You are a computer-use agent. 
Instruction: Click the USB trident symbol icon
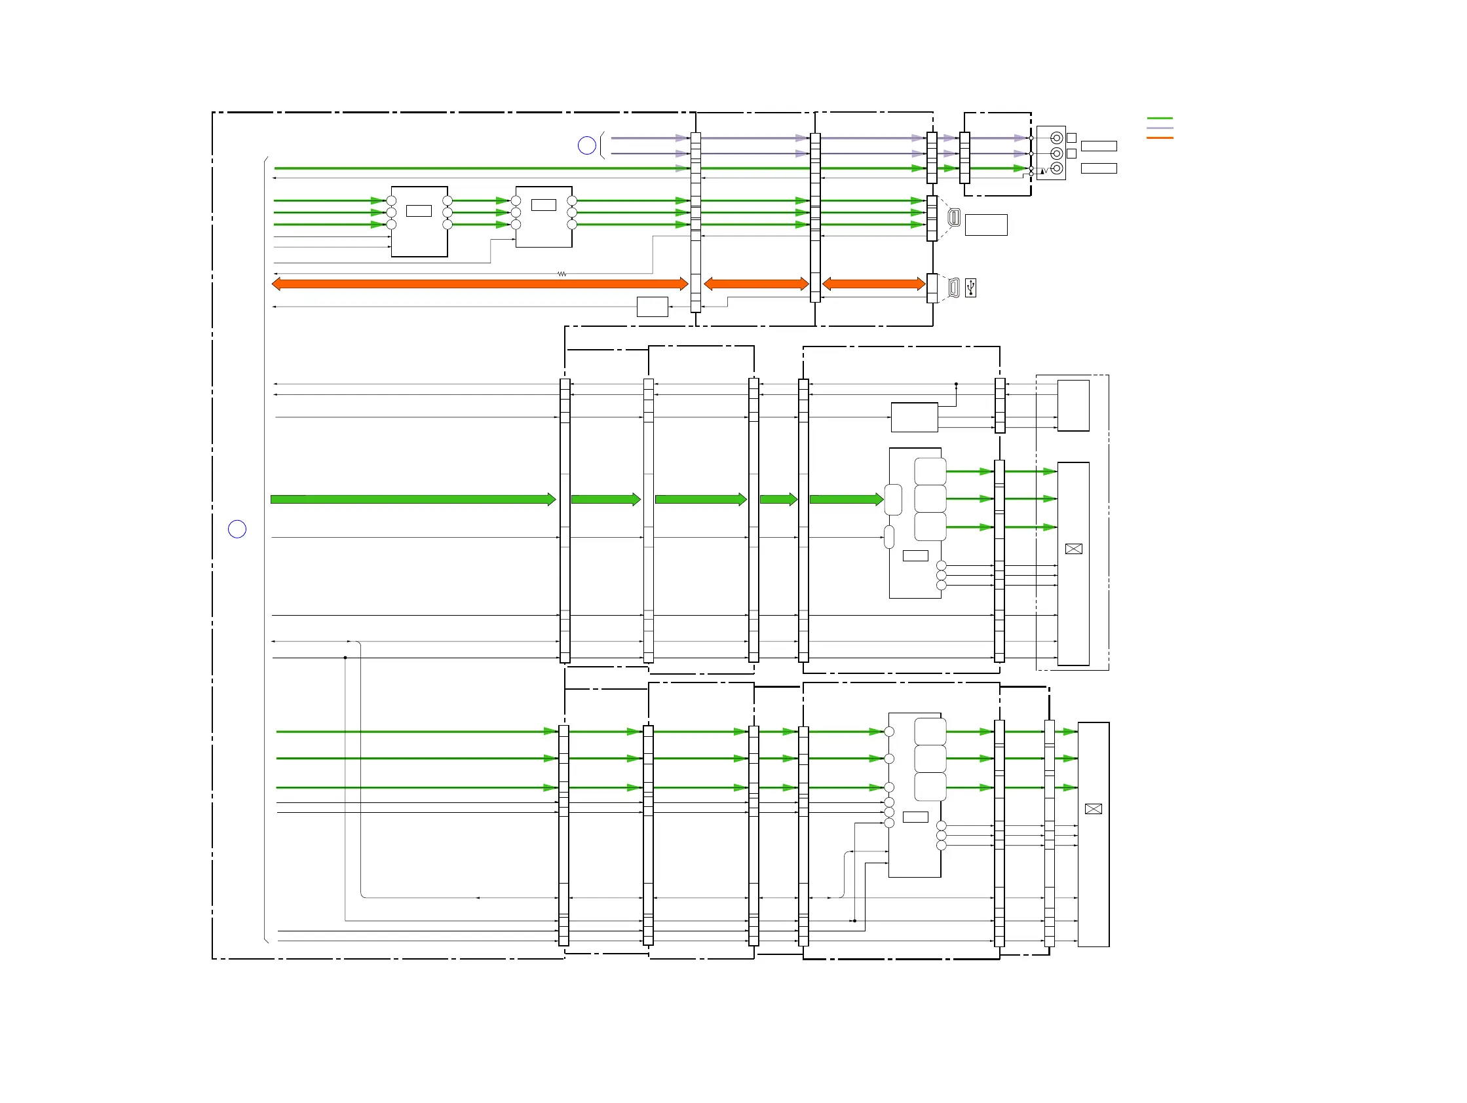pos(970,288)
